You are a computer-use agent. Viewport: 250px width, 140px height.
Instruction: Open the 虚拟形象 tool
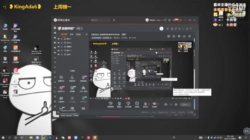click(83, 100)
